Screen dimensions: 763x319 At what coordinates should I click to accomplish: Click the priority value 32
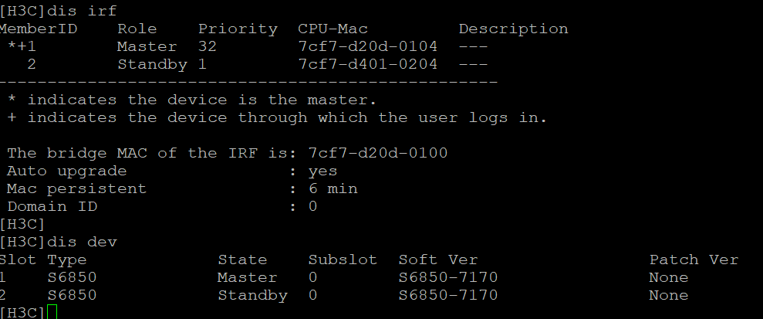[x=208, y=46]
